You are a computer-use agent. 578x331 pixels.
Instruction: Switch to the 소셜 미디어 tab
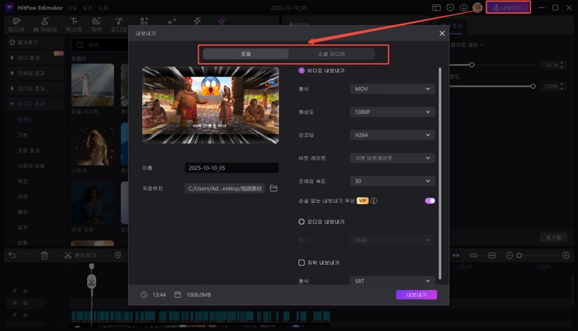(x=331, y=54)
